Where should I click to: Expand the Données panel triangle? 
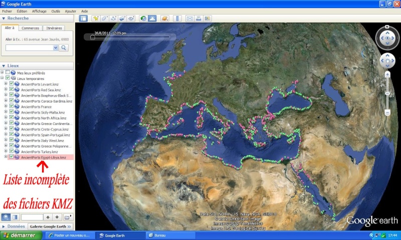coord(4,226)
